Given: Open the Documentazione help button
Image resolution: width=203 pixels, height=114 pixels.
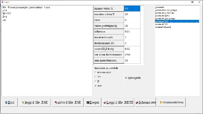Looking at the screenshot, I should click(171, 102).
